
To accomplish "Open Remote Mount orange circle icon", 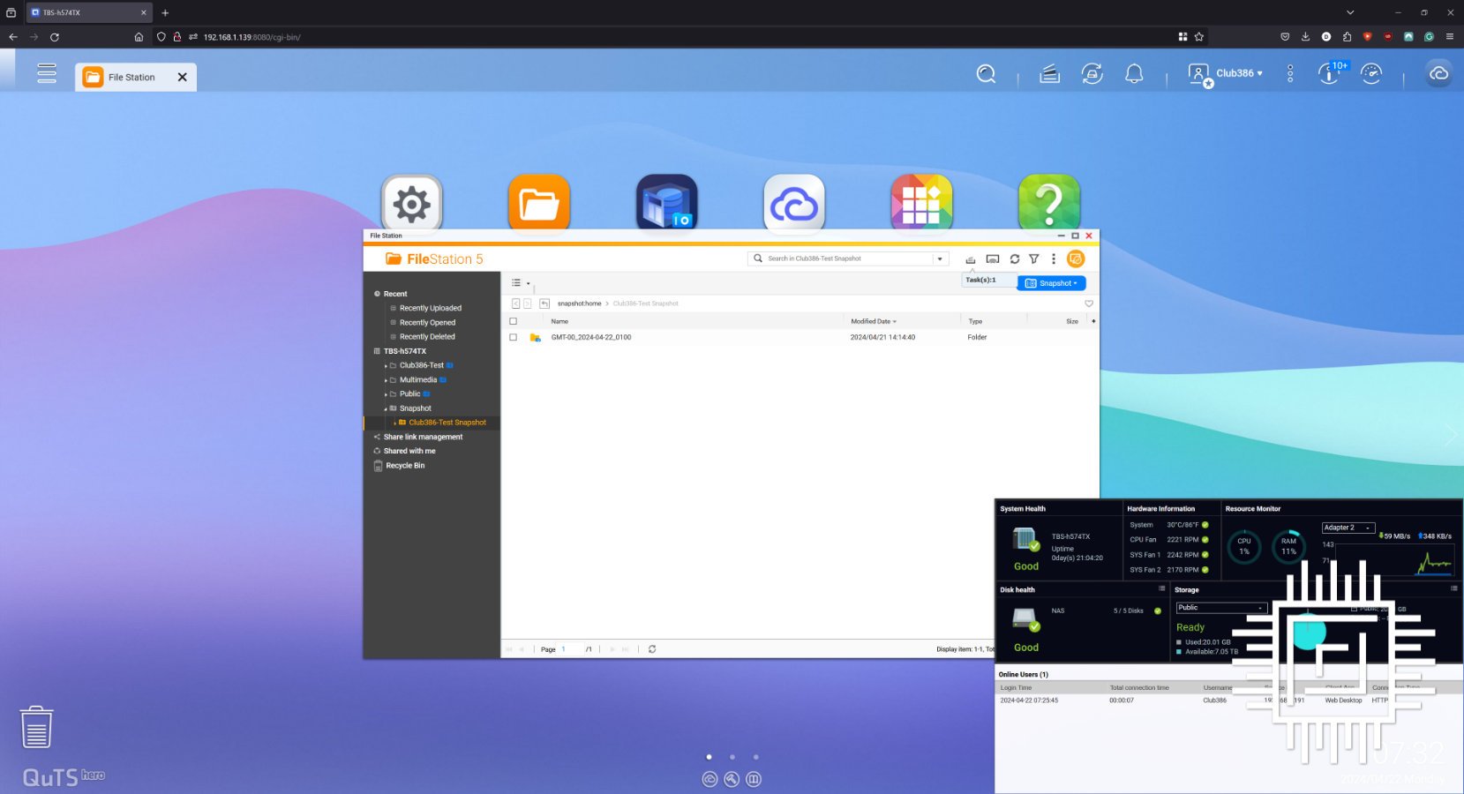I will [1076, 259].
